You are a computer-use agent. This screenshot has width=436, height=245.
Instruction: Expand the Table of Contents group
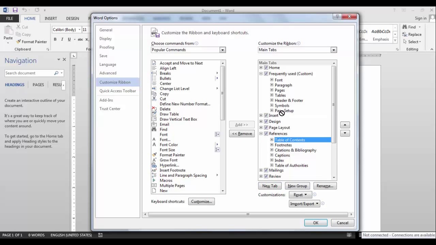point(272,140)
